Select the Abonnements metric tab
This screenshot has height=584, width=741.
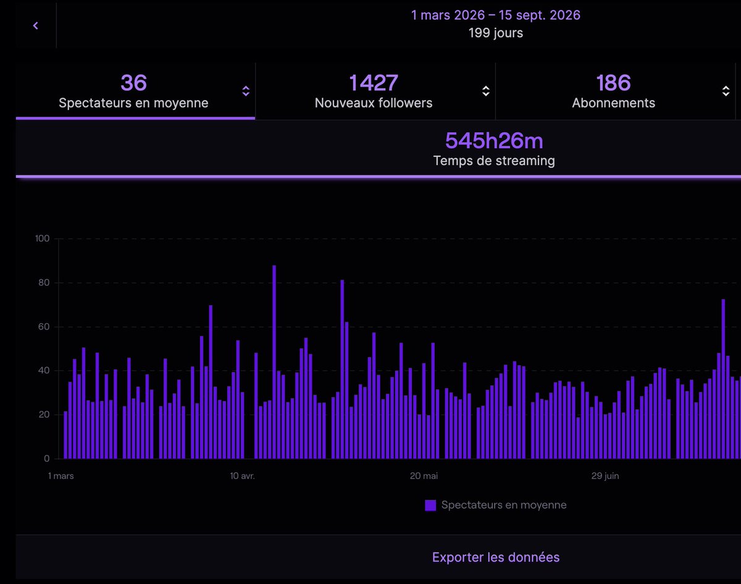click(x=615, y=91)
